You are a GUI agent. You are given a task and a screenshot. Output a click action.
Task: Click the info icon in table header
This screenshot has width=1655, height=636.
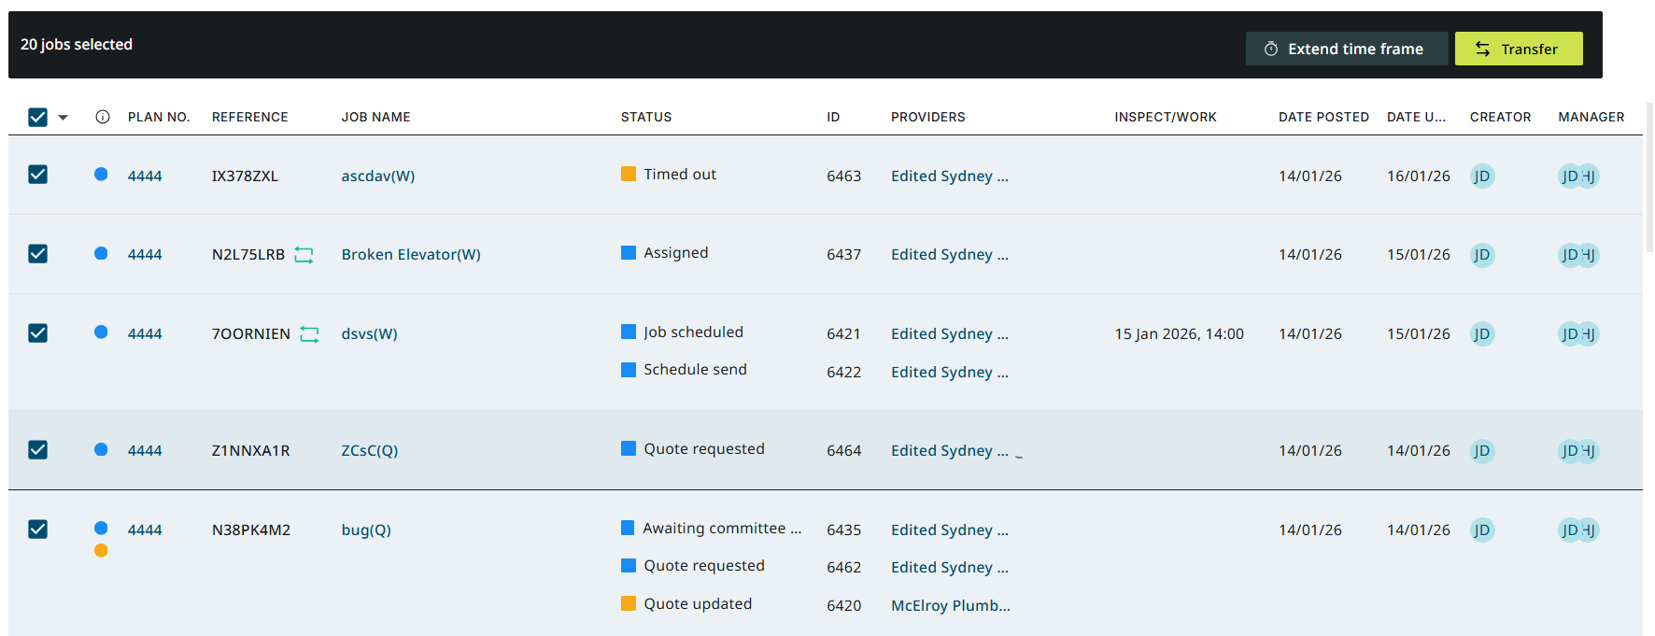[103, 117]
